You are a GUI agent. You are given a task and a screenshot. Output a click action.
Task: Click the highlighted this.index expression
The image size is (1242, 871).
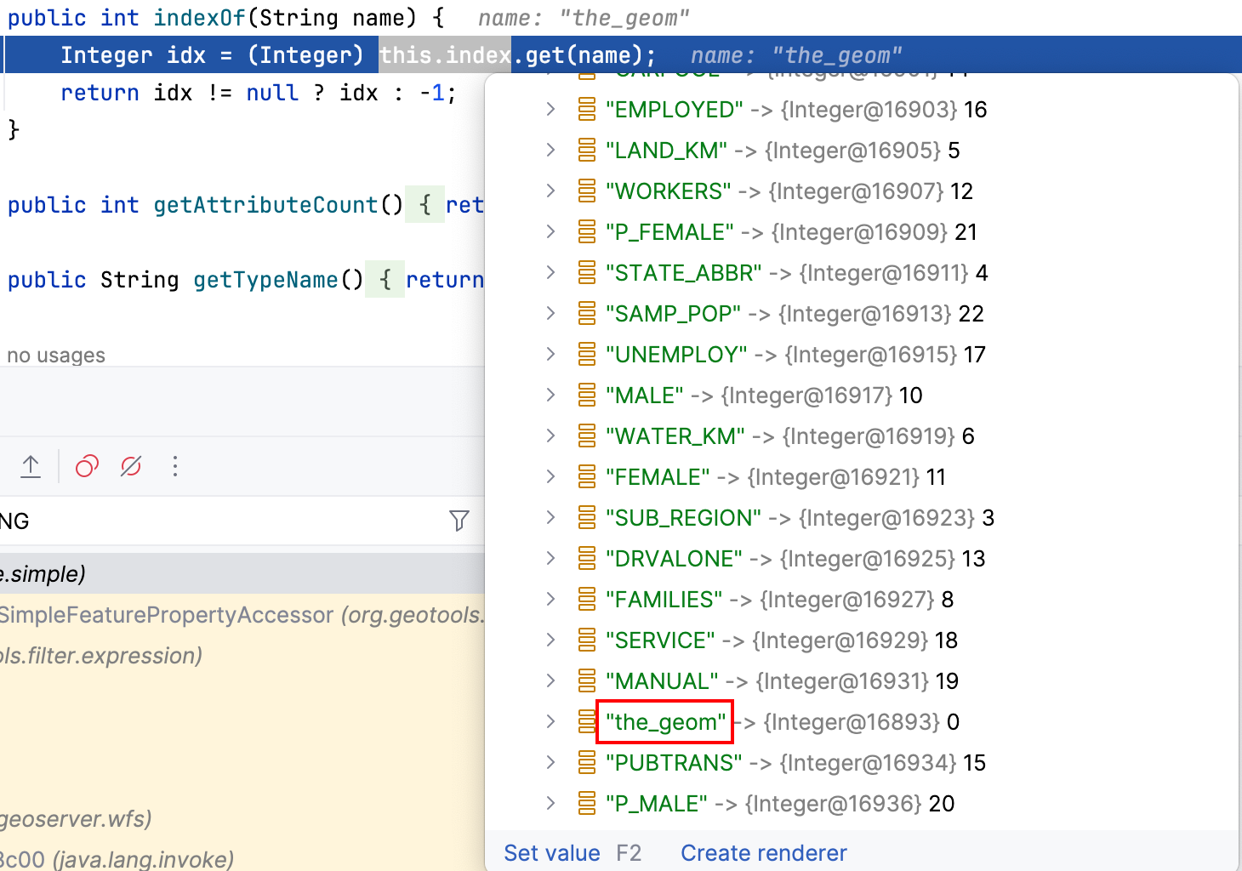[446, 55]
